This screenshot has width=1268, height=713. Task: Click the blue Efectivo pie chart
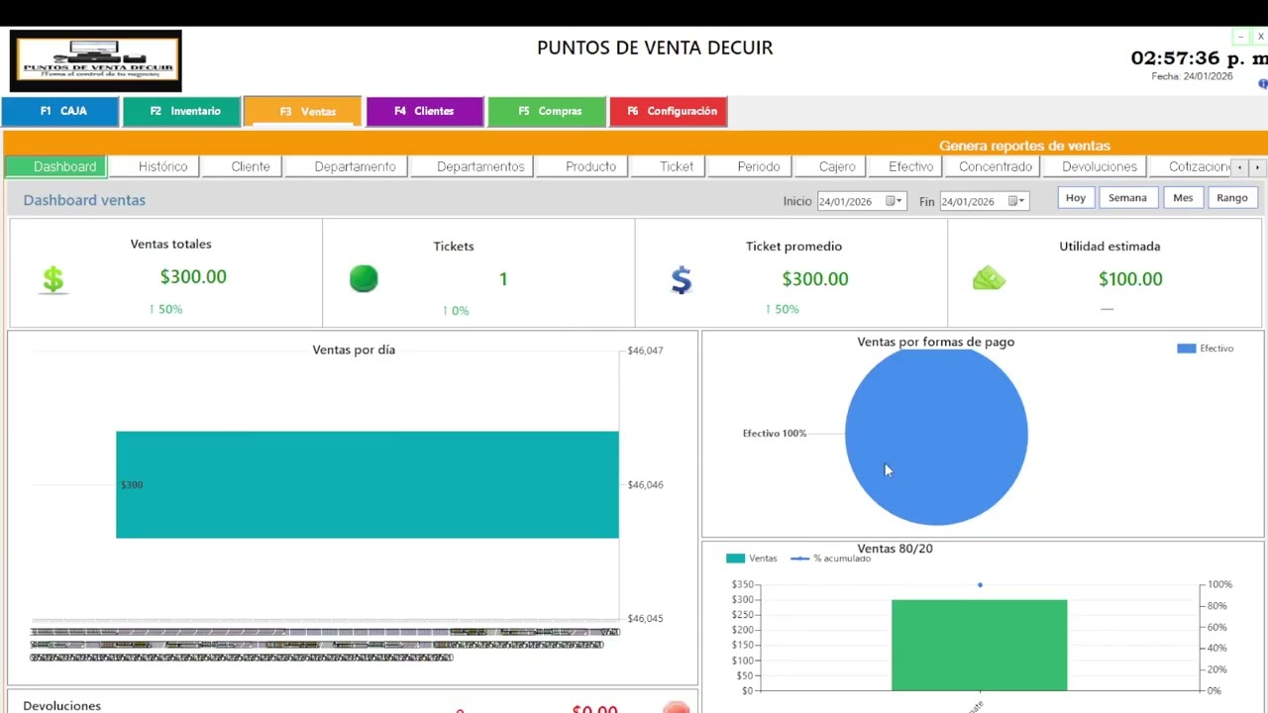(x=936, y=436)
